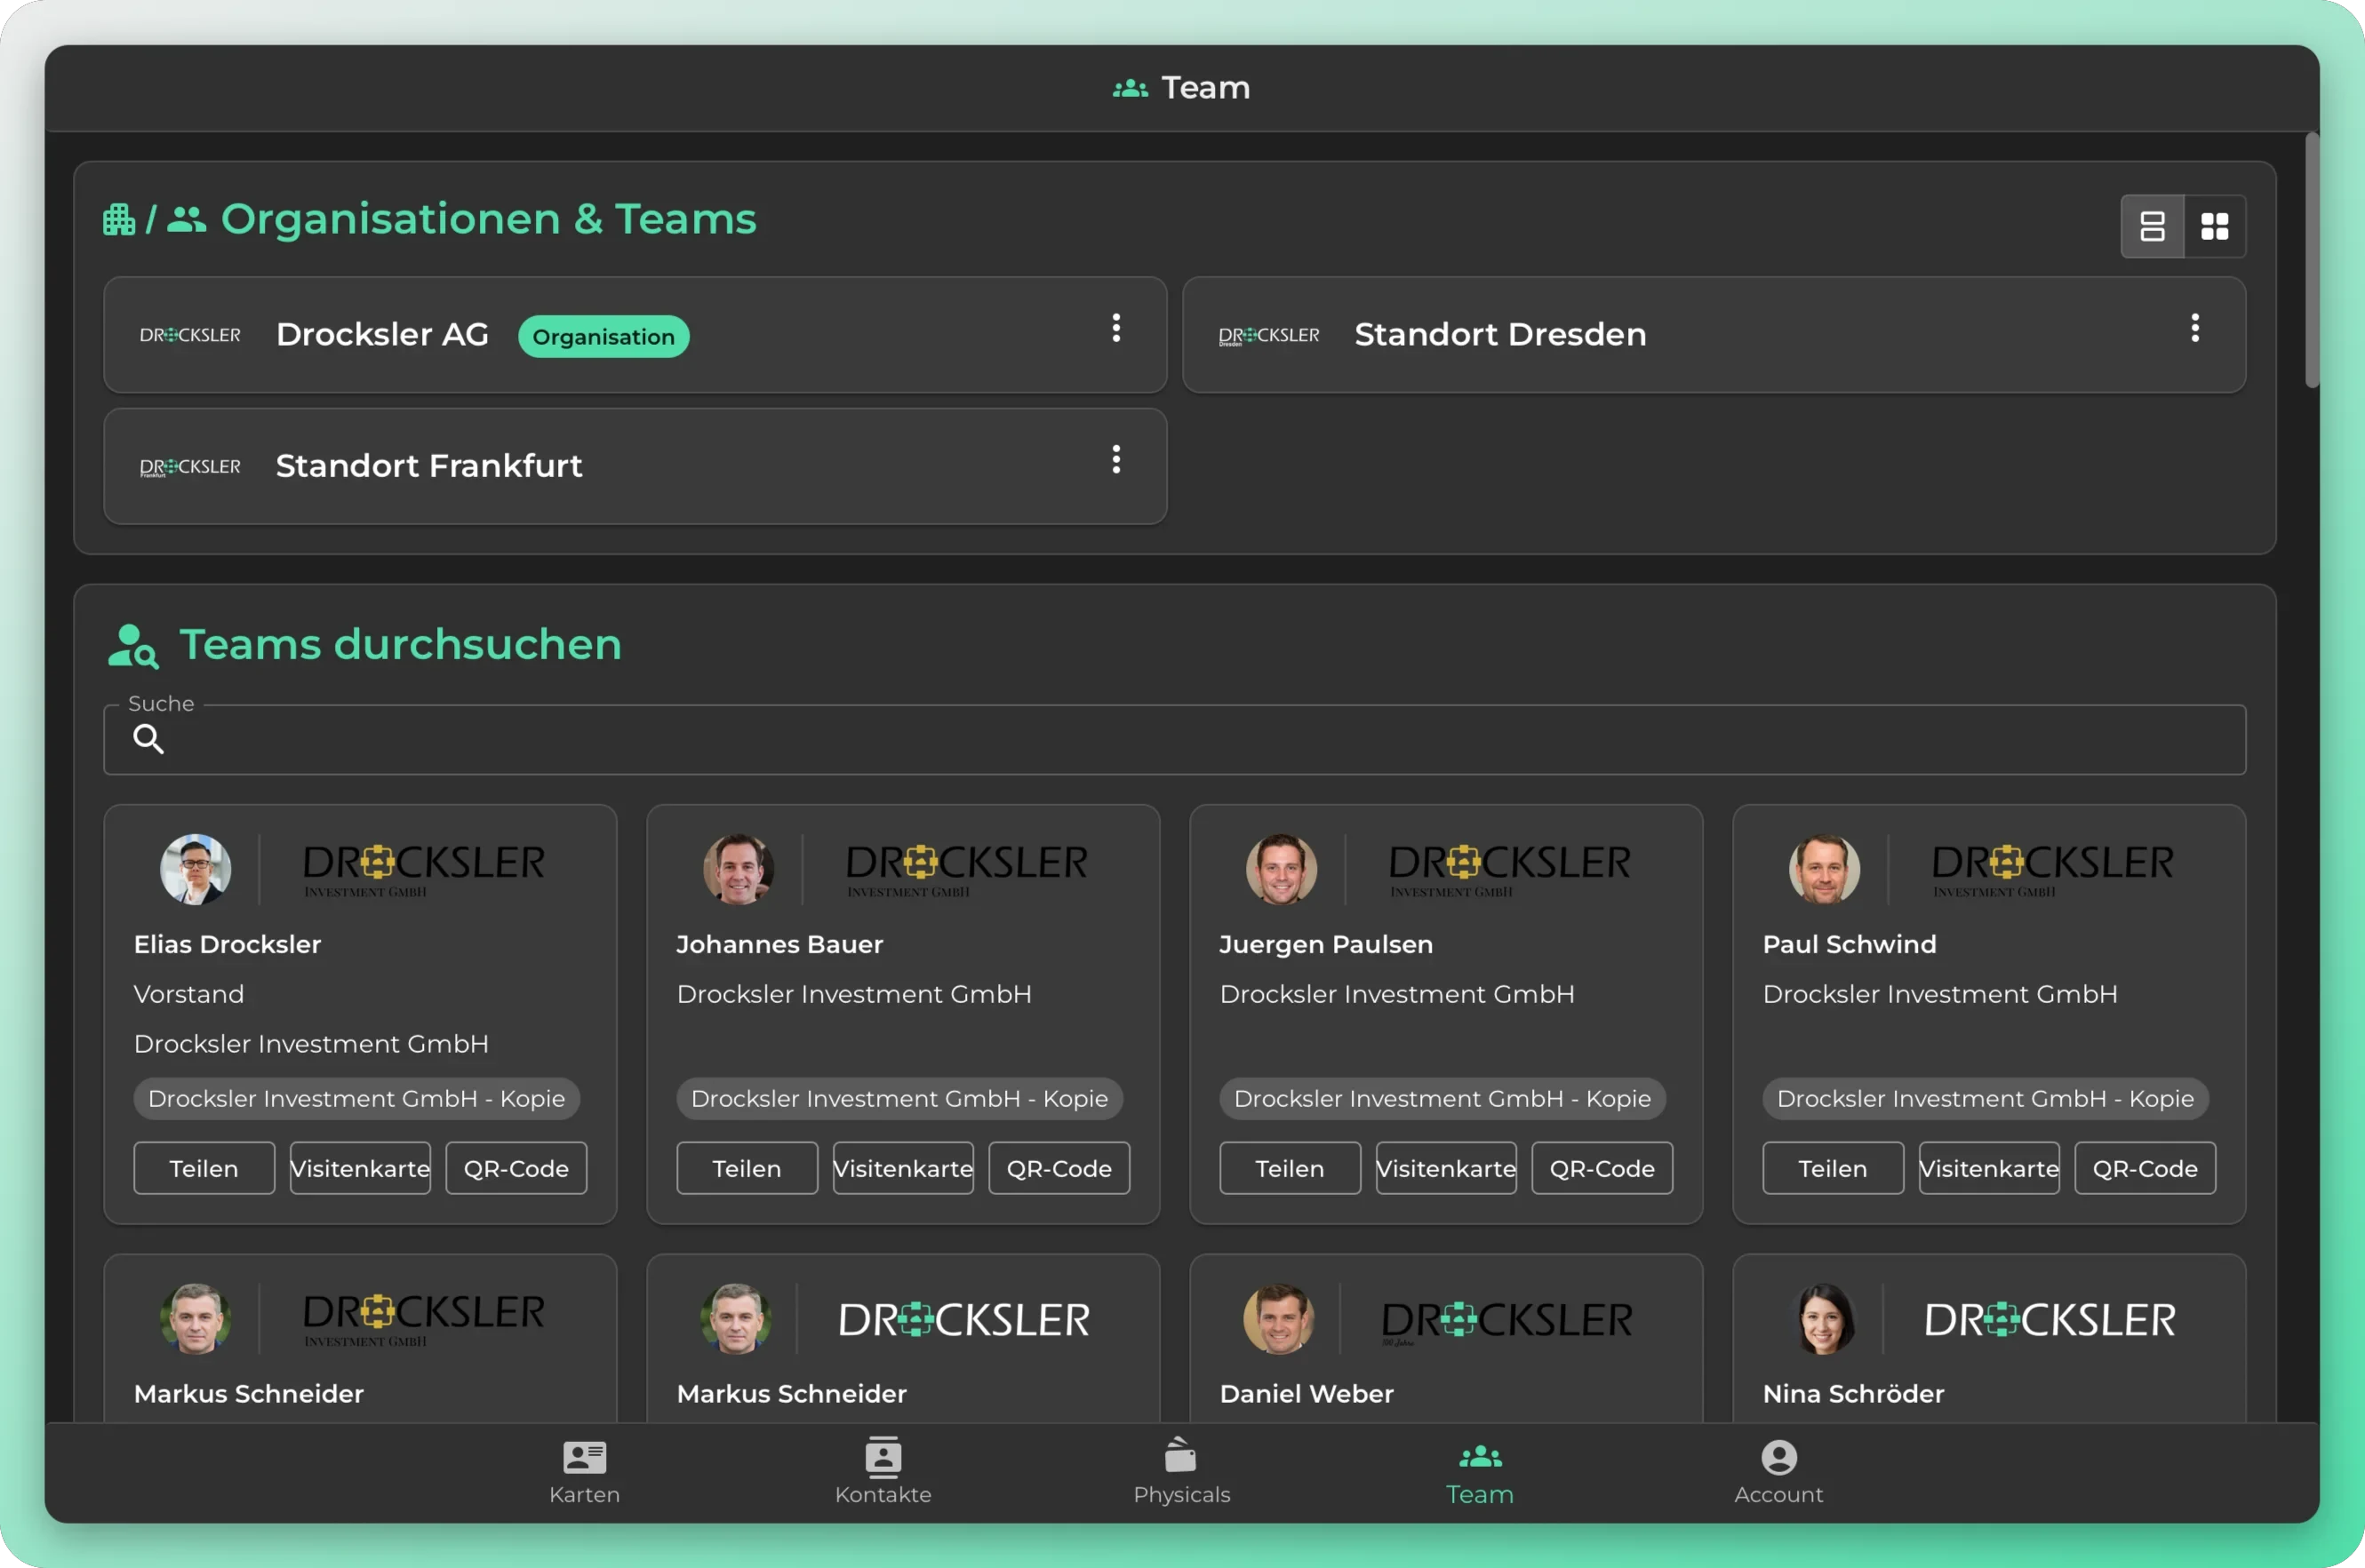Open Visitenkarte for Juergen Paulsen
The image size is (2365, 1568).
click(1447, 1168)
